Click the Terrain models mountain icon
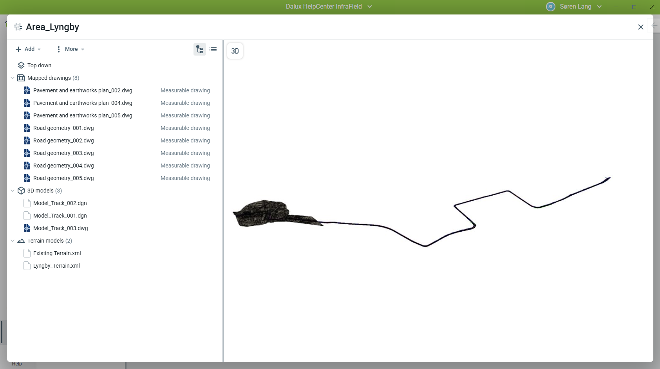Screen dimensions: 660x369 point(21,241)
